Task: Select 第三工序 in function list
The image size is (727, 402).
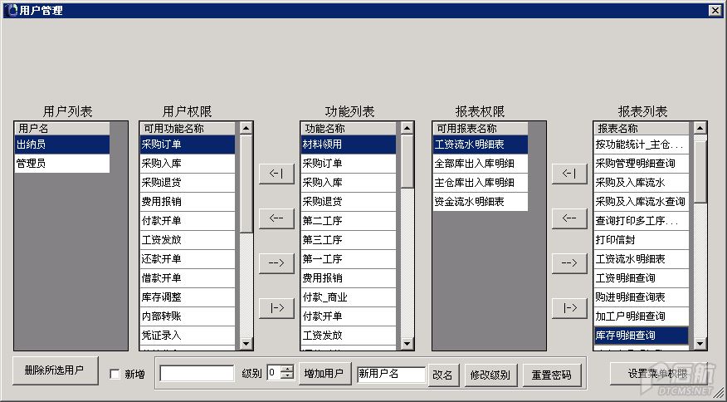Action: coord(349,239)
